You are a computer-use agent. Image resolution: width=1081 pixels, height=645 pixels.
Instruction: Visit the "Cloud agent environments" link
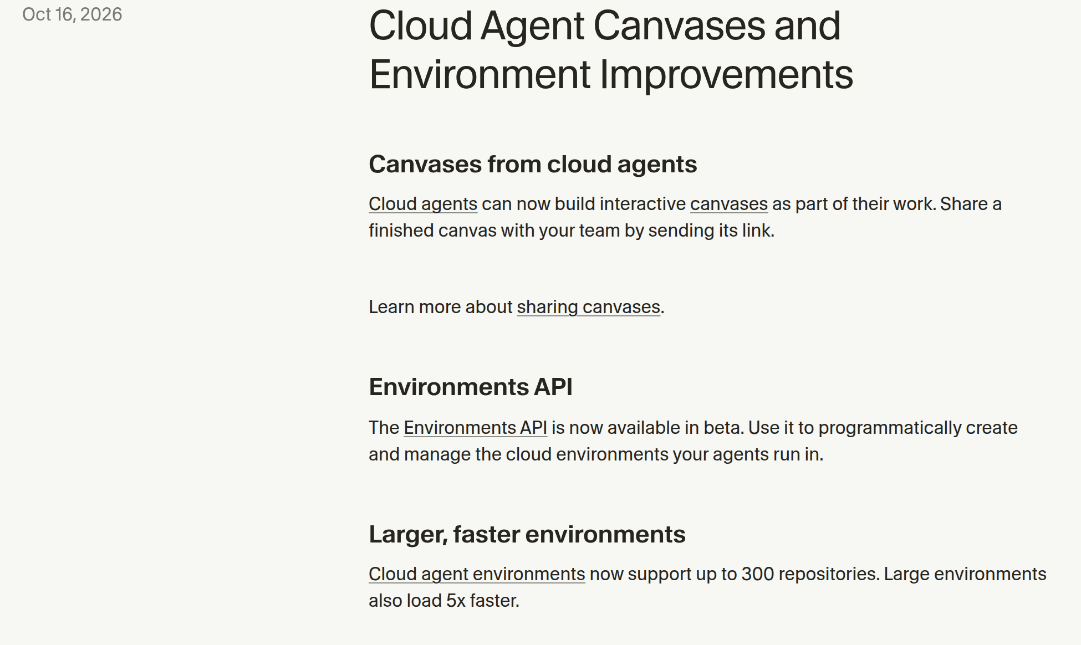click(477, 574)
